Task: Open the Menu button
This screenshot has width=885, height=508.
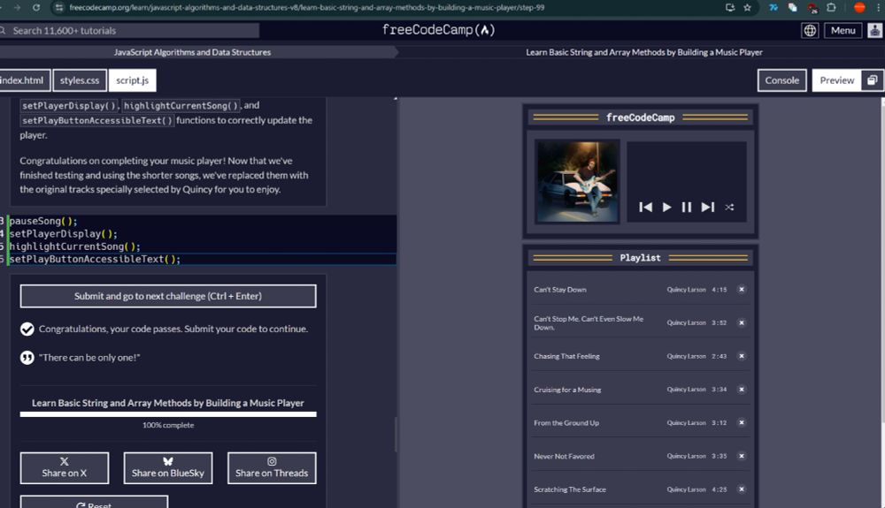Action: click(x=843, y=30)
